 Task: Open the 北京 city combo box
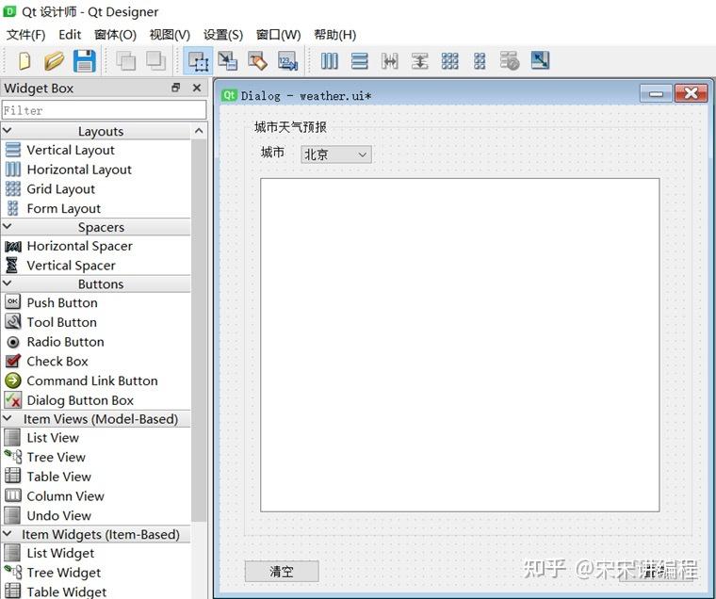[336, 154]
